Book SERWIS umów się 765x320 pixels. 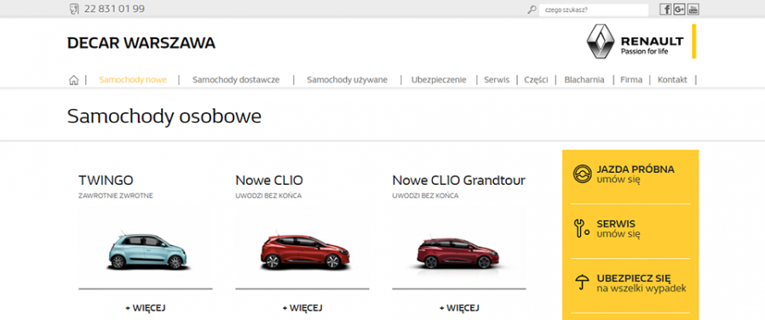(618, 229)
